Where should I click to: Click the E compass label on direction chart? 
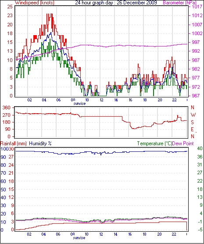point(192,129)
